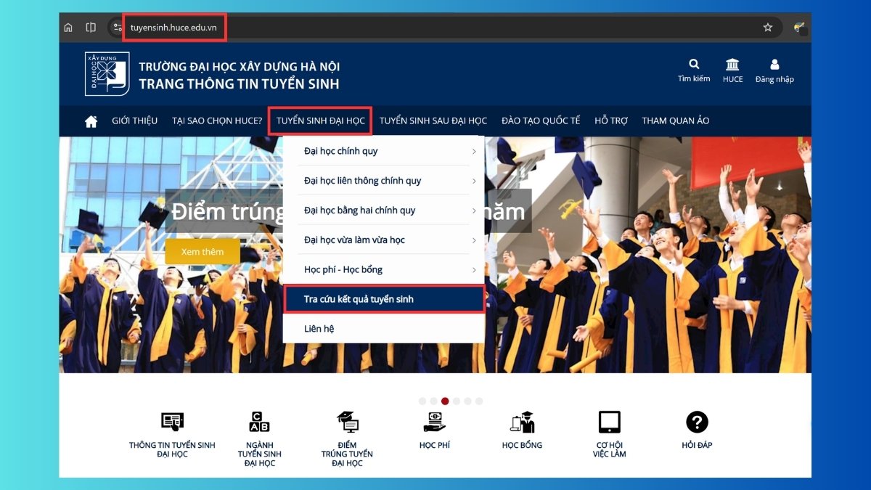Click the browser home icon
Viewport: 871px width, 490px height.
pyautogui.click(x=68, y=28)
